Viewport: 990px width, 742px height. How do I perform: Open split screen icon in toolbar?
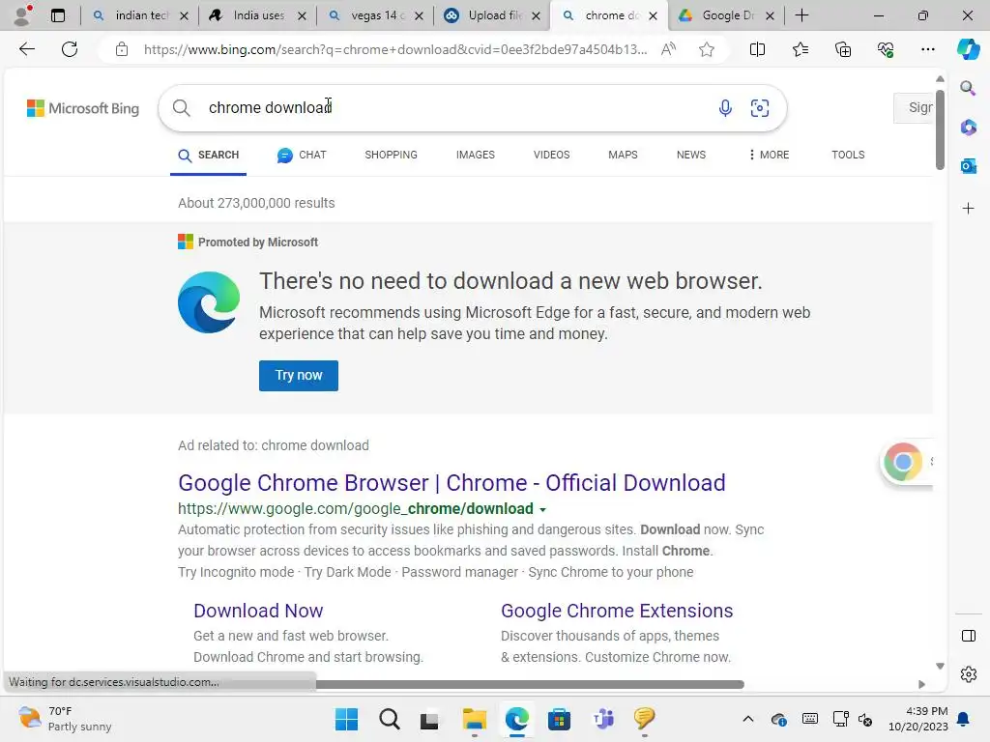tap(757, 49)
